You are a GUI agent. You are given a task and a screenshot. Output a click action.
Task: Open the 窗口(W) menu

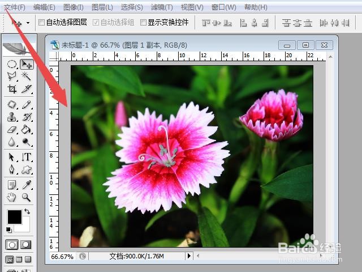tap(223, 7)
